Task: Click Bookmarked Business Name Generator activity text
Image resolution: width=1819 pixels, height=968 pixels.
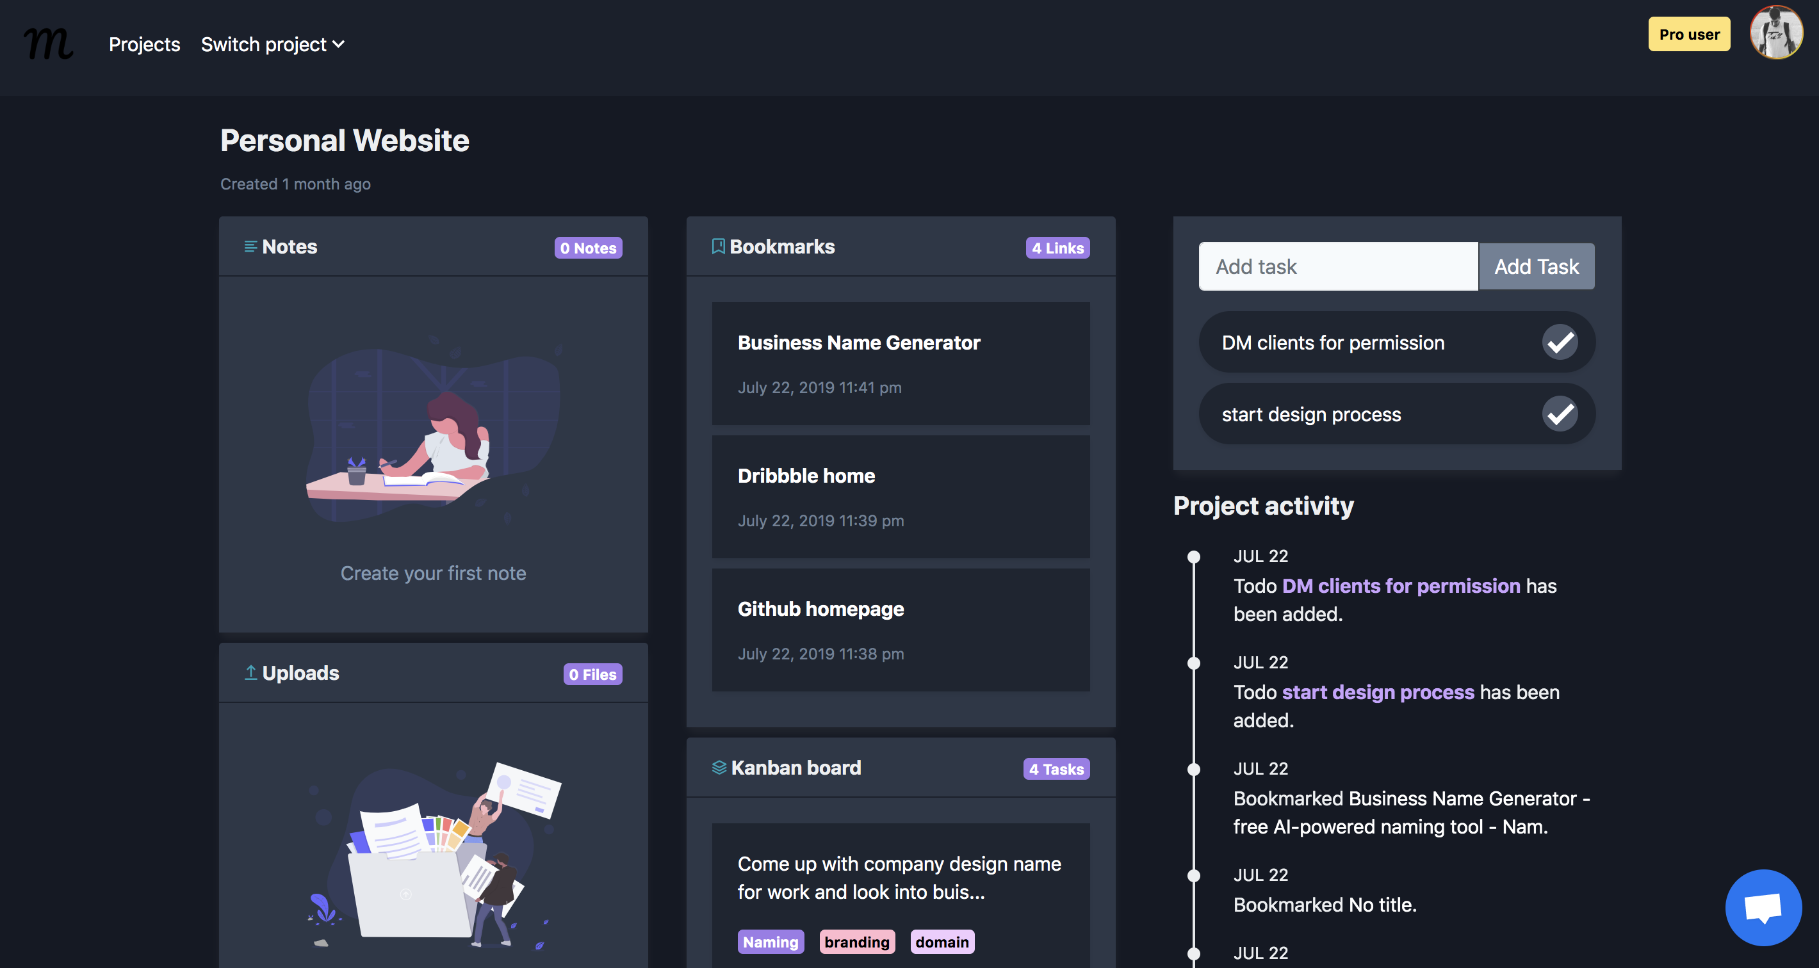Action: click(1412, 812)
